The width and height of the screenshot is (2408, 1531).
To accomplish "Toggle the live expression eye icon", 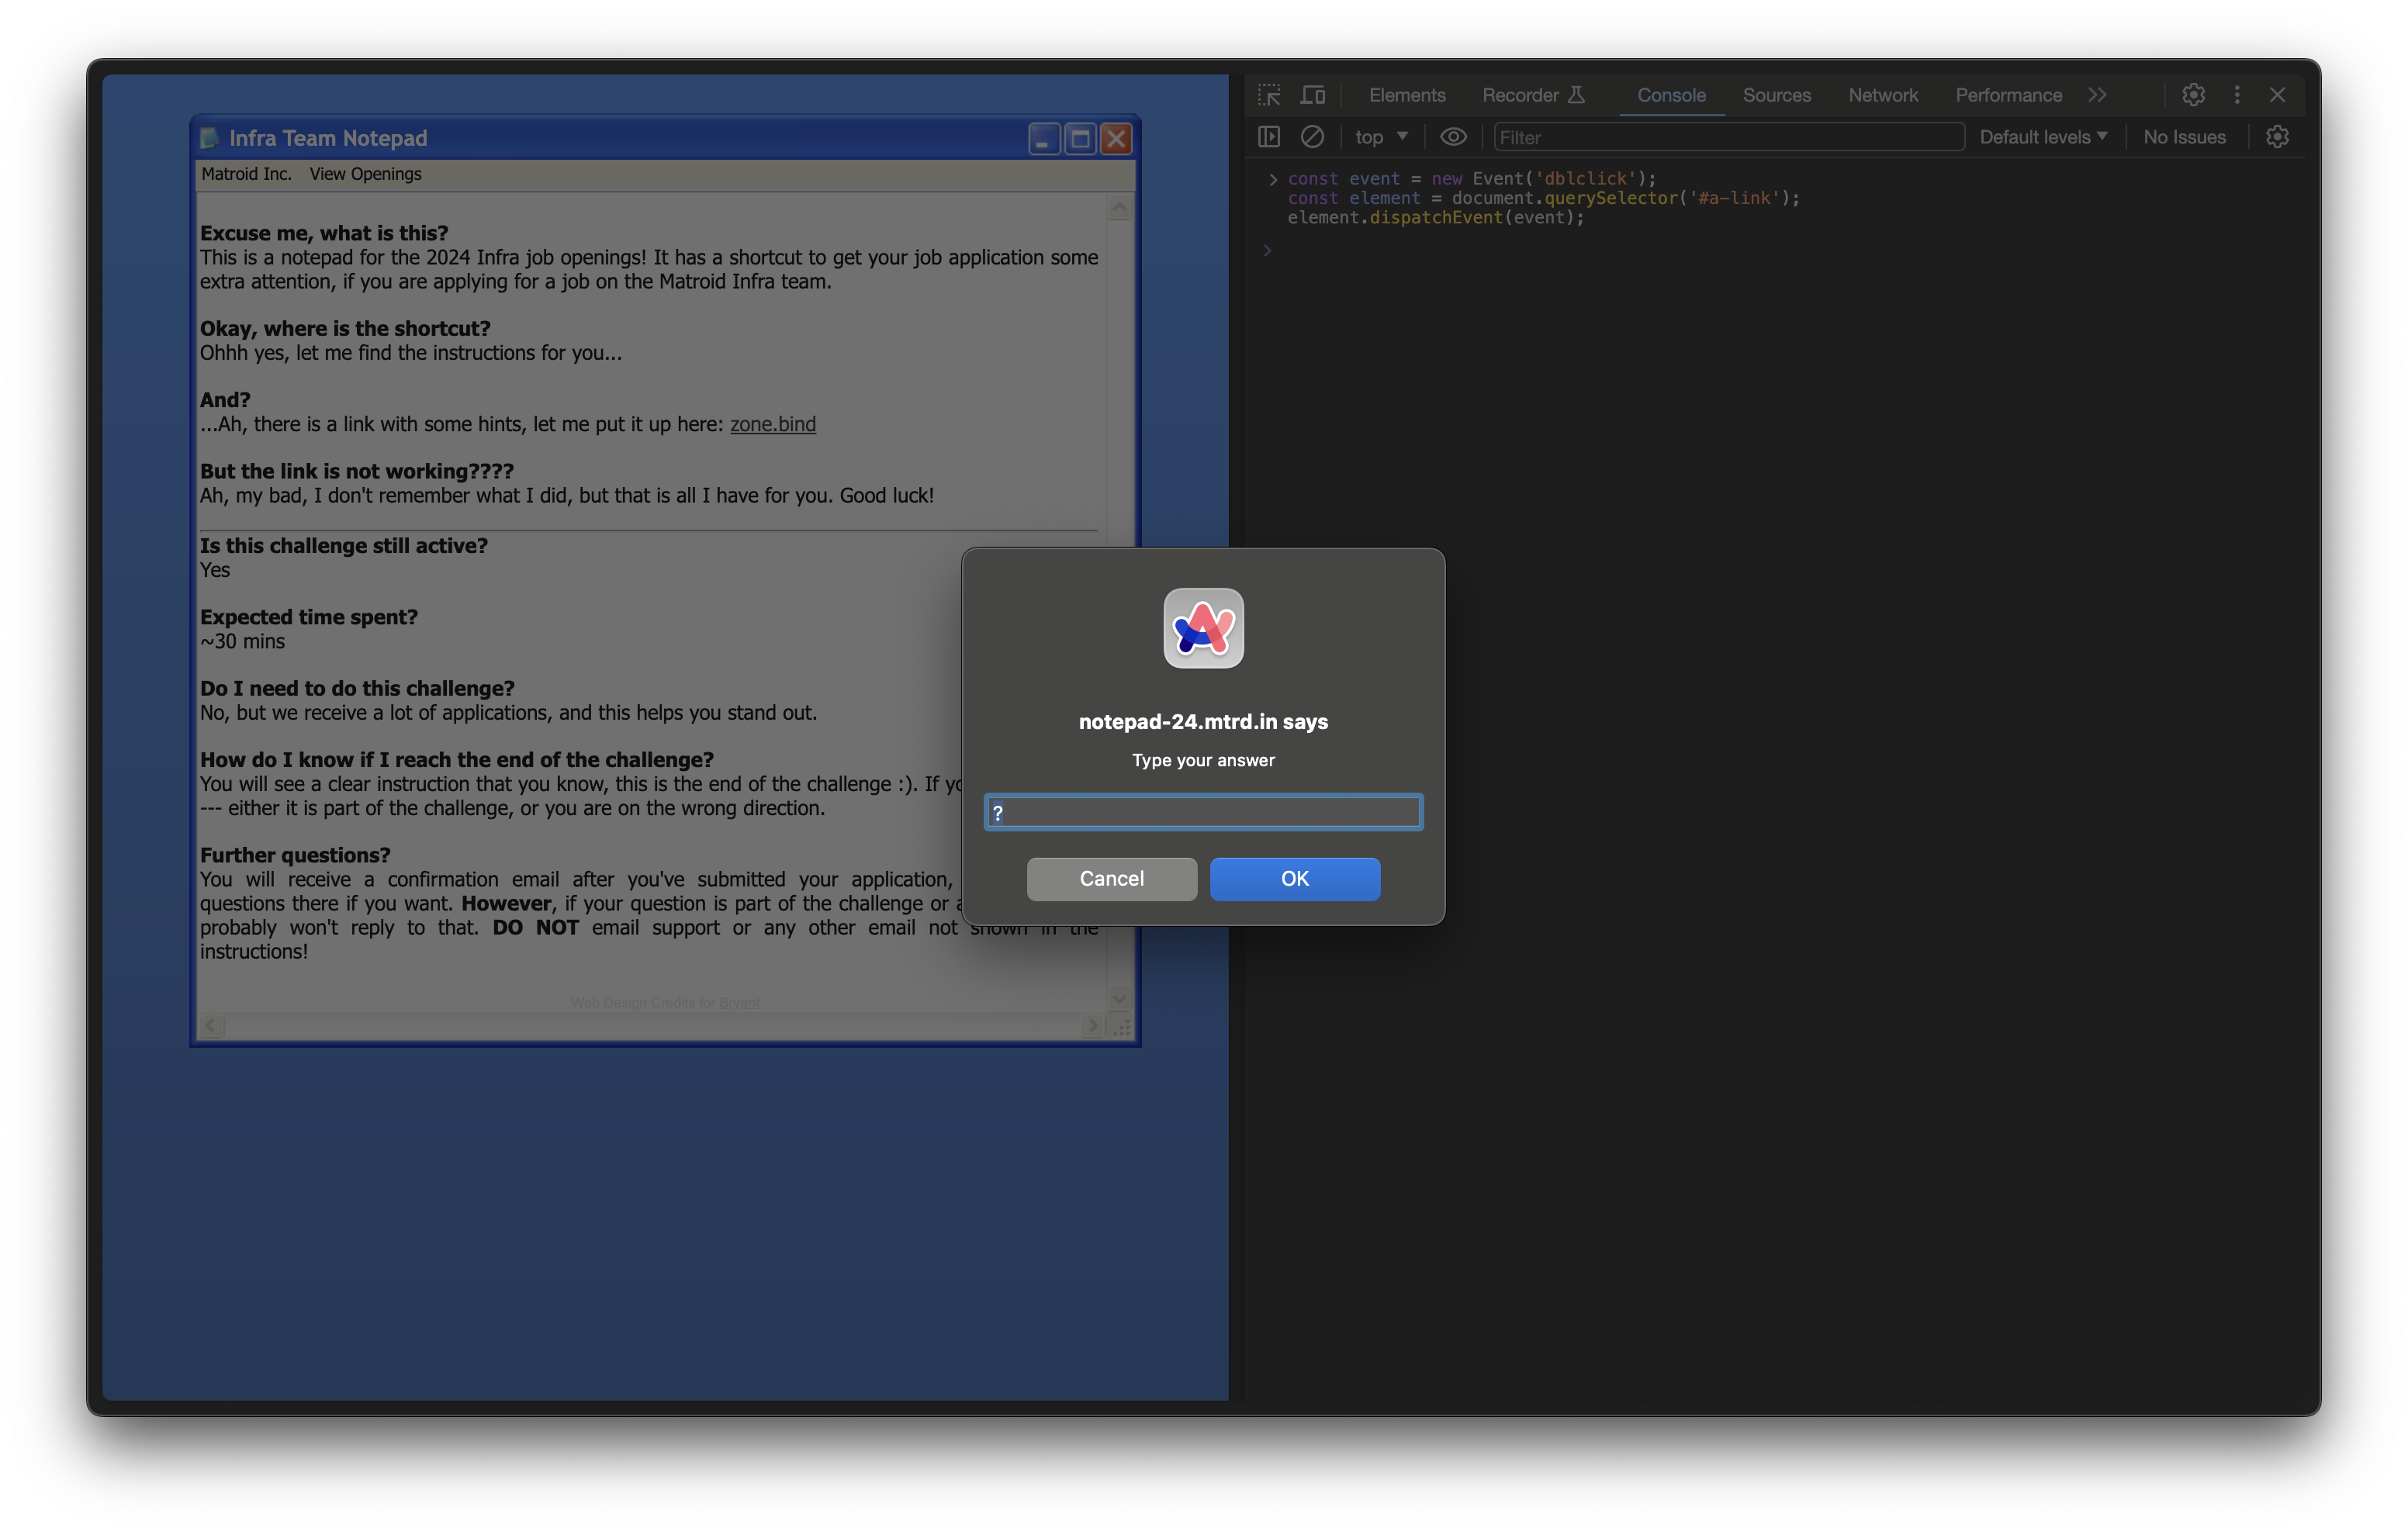I will (1453, 137).
